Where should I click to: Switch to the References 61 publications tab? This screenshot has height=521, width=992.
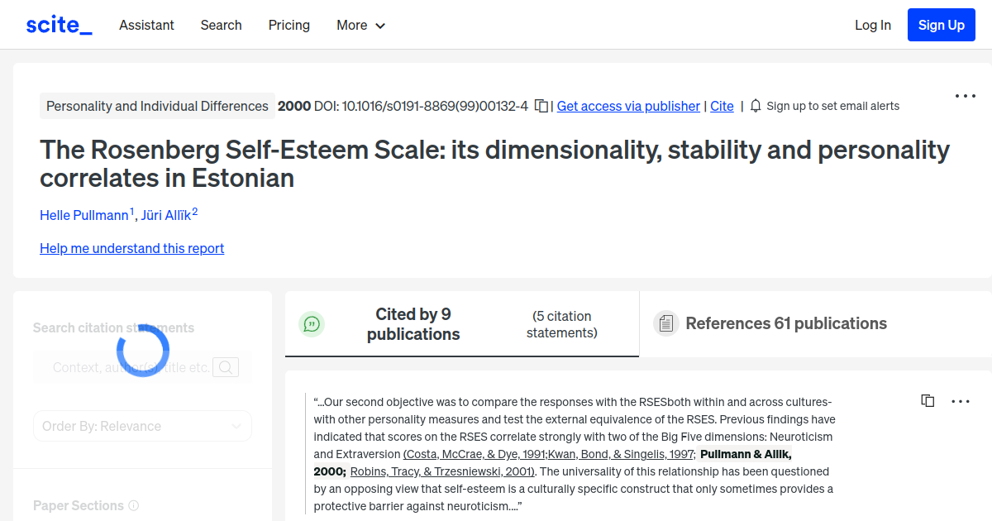tap(786, 323)
